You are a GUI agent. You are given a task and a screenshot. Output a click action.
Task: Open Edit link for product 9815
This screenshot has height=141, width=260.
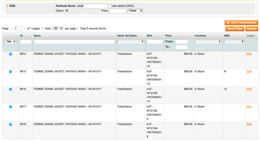click(x=249, y=71)
